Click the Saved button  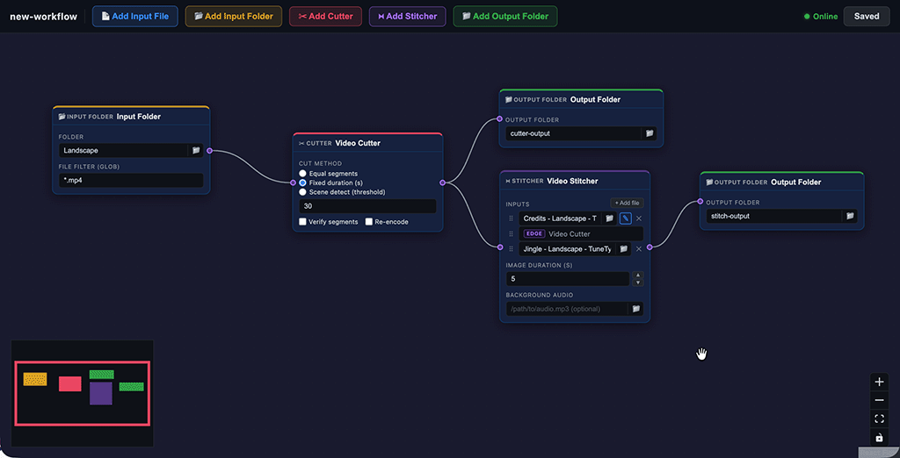point(867,16)
